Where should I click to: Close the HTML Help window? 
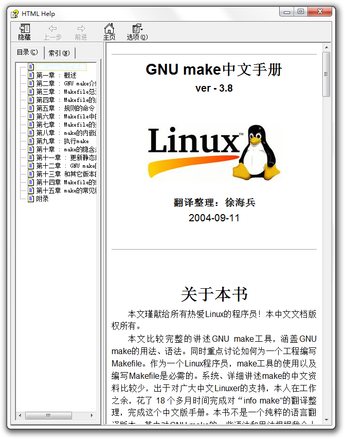tap(320, 12)
